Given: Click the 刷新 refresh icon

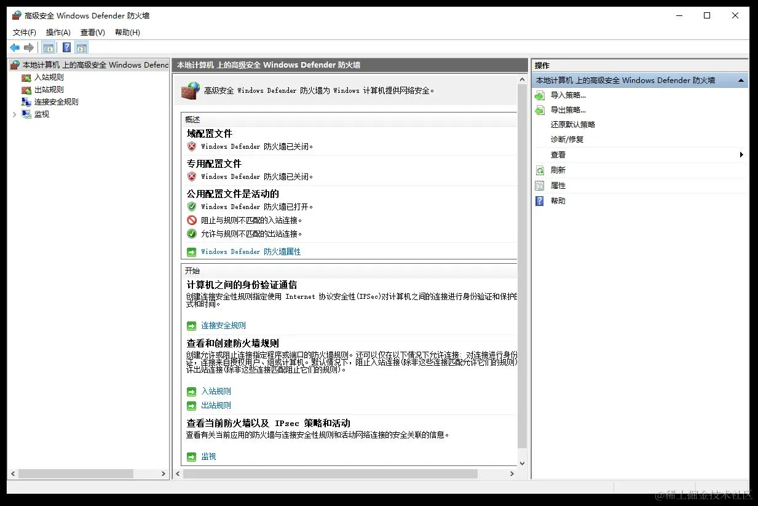Looking at the screenshot, I should click(540, 170).
